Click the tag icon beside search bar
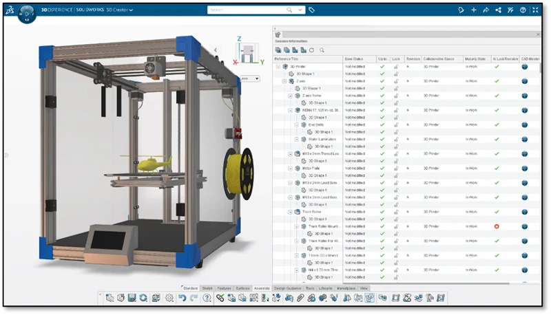This screenshot has width=551, height=315. (x=311, y=10)
